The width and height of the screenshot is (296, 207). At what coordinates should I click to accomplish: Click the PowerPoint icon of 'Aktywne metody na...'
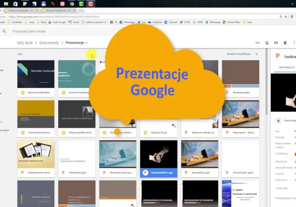(x=186, y=132)
